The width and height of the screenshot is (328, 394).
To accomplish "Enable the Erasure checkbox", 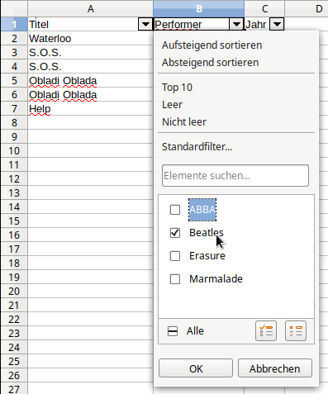I will point(175,256).
